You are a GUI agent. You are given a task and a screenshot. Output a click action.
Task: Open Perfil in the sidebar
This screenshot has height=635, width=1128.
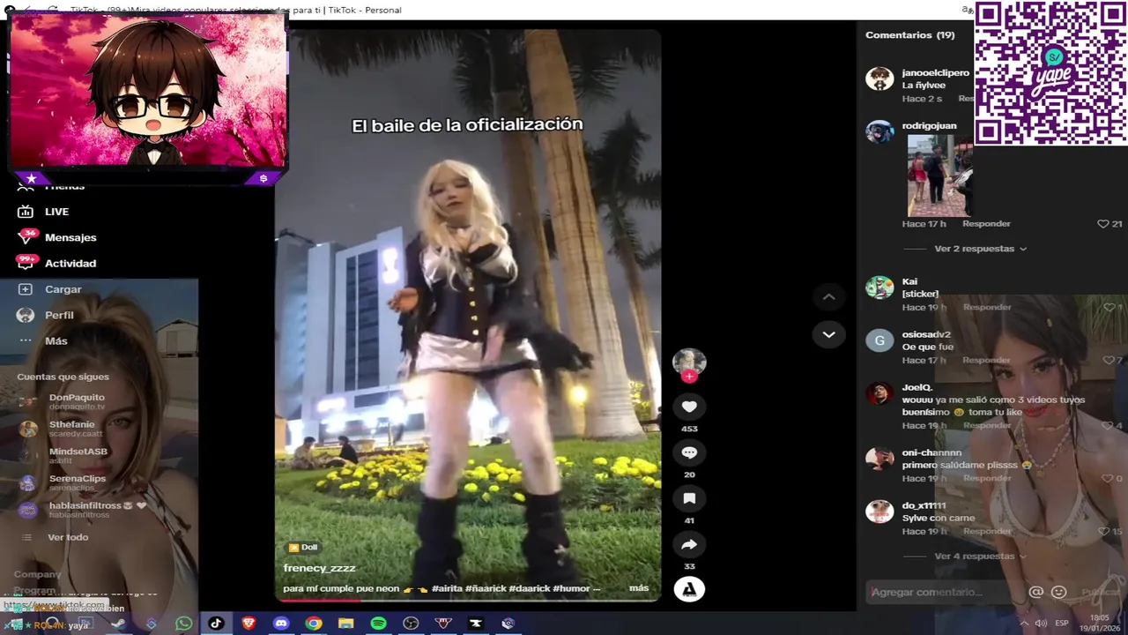click(x=59, y=315)
